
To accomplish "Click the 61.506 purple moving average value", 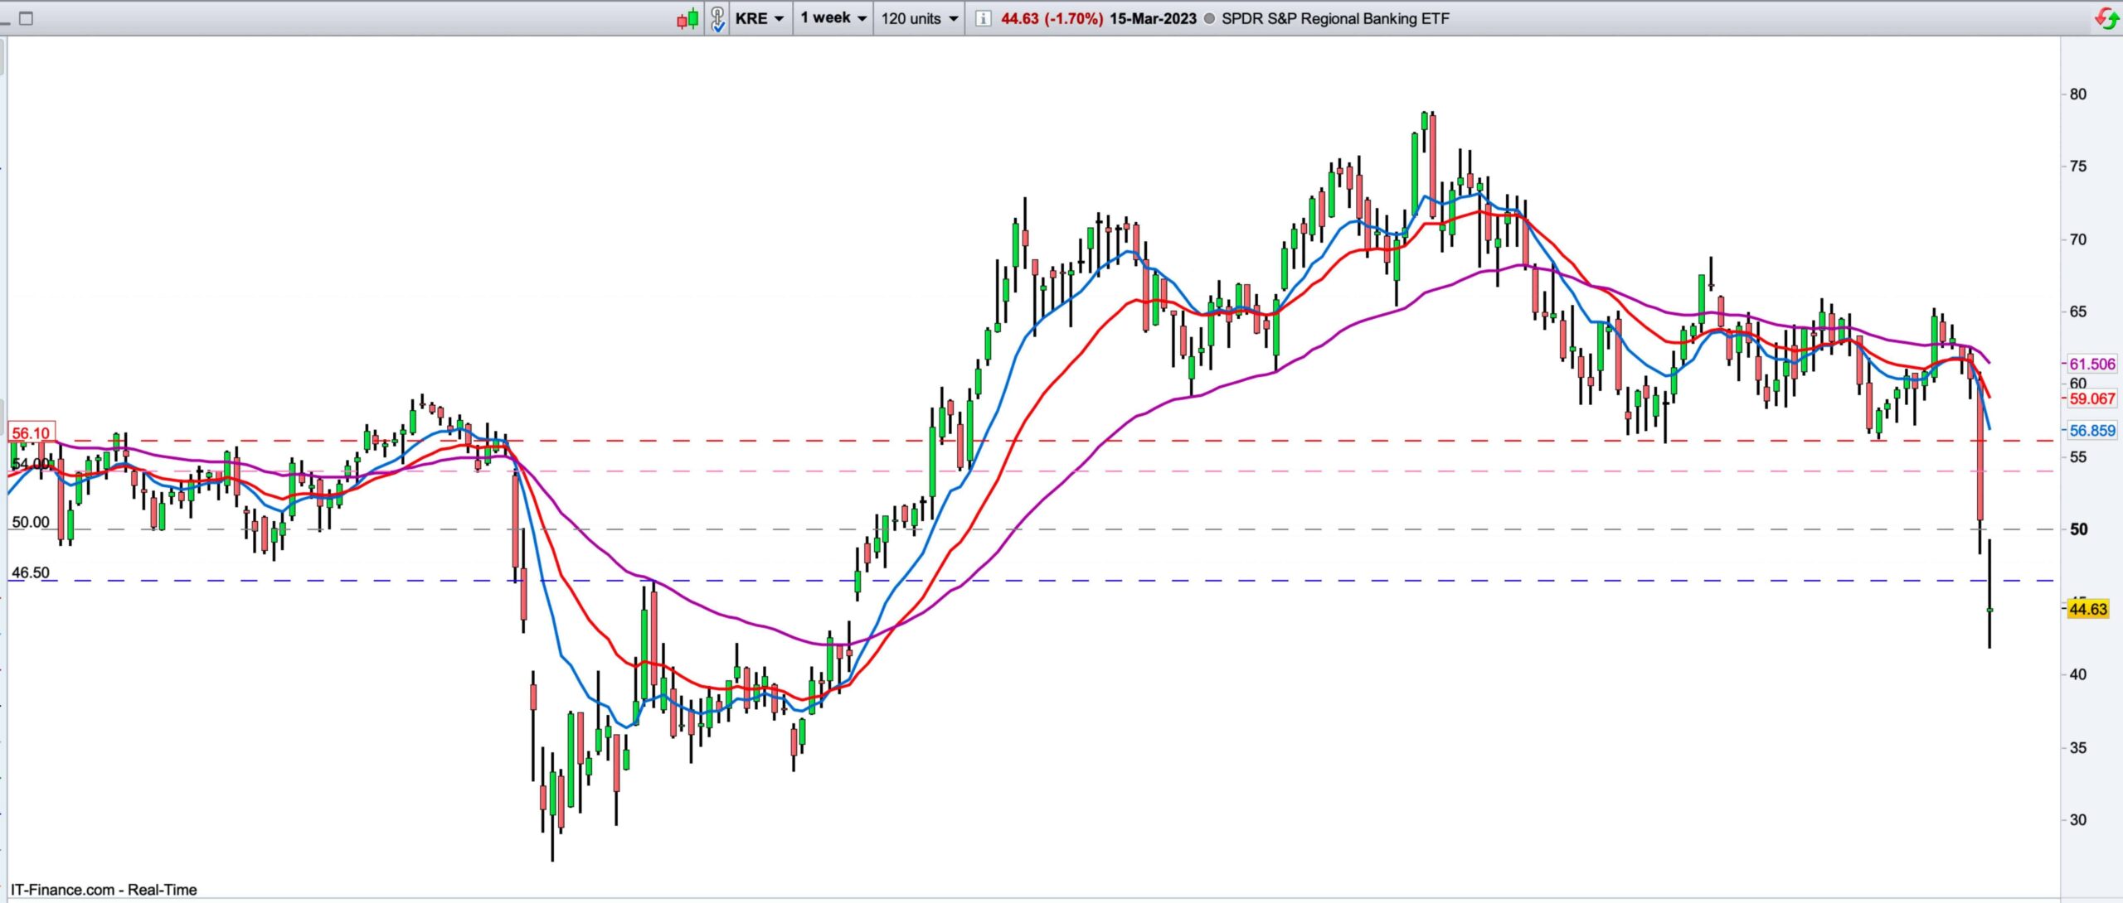I will pos(2092,364).
